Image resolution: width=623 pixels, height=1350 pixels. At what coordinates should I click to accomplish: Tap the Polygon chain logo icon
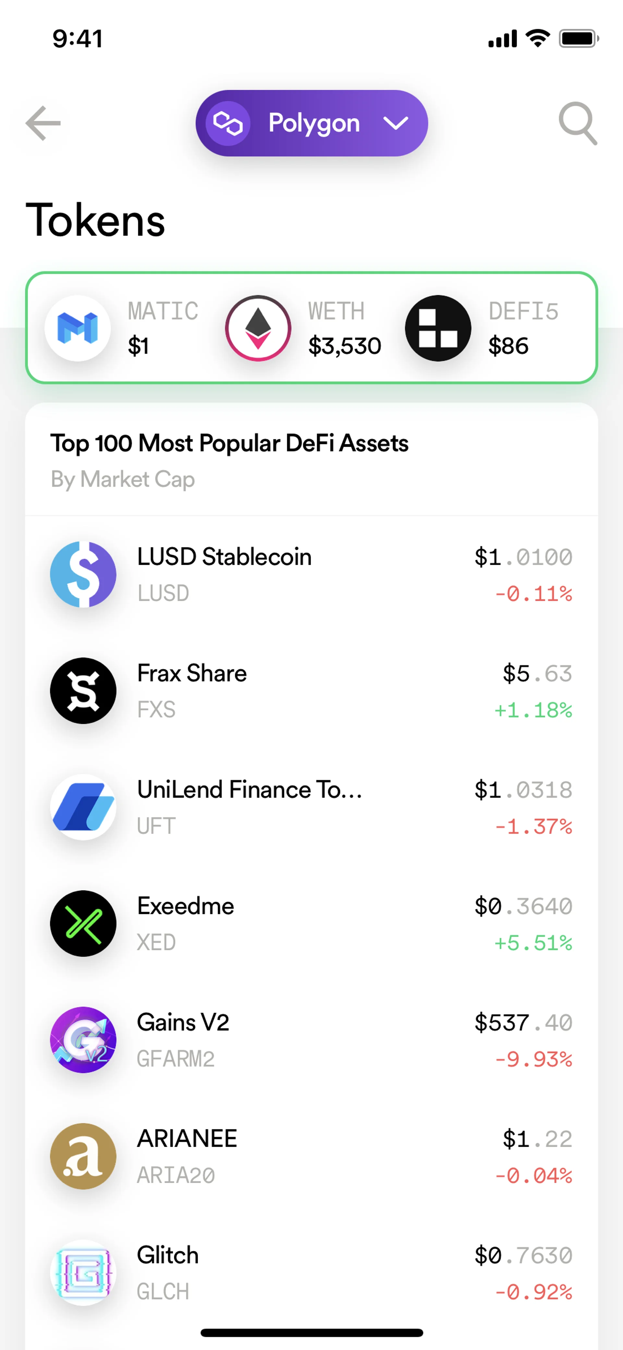click(x=228, y=123)
